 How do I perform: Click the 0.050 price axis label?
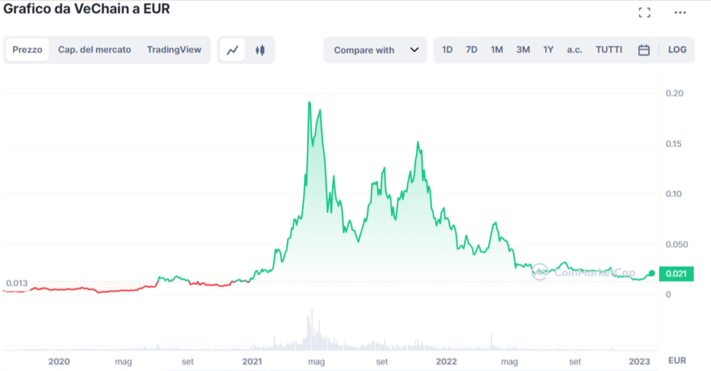(x=676, y=245)
